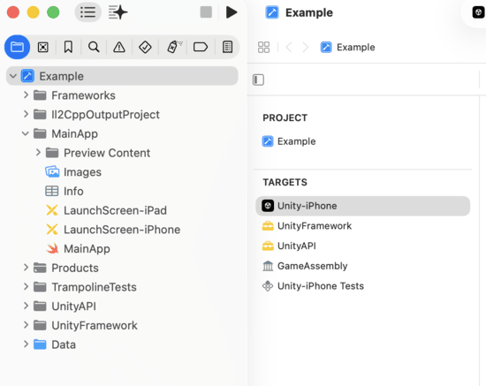Expand the Il2CppOutputProject folder
Image resolution: width=486 pixels, height=386 pixels.
click(x=26, y=114)
